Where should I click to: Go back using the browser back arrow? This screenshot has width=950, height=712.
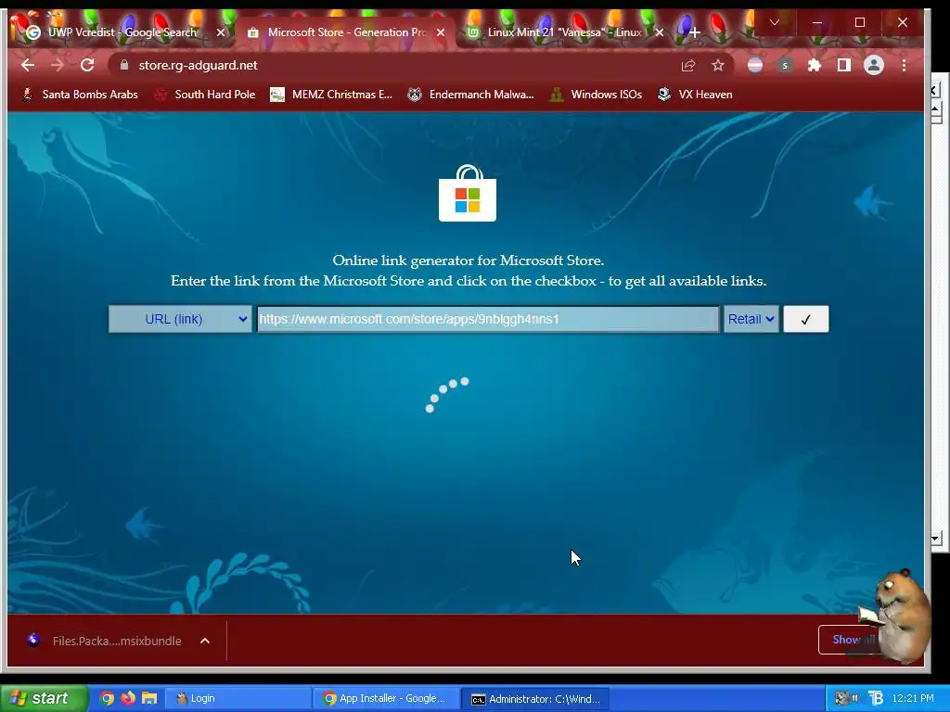pyautogui.click(x=27, y=66)
